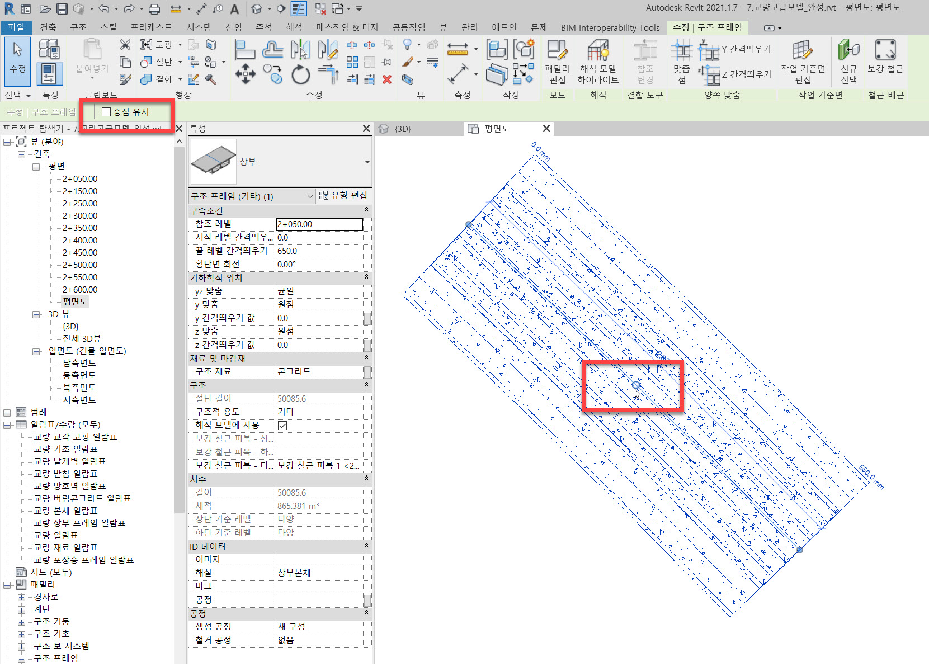Screen dimensions: 929x664
Task: Click the Rebar (보강 철근) icon
Action: [x=885, y=57]
